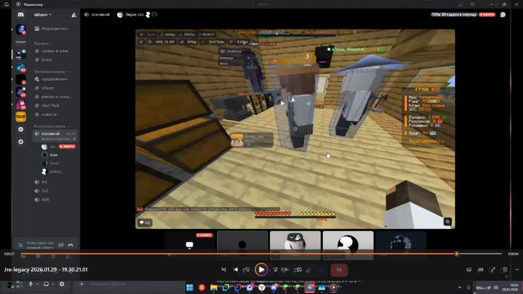Screen dimensions: 523x294
Task: Click the icon left of the volume icon
Action: (x=469, y=269)
